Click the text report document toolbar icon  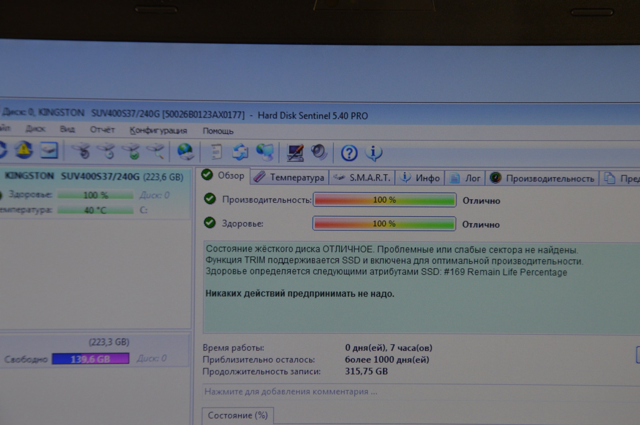[216, 152]
